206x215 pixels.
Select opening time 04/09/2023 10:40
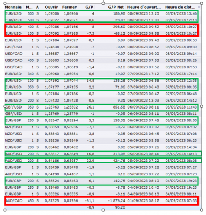tap(143, 187)
